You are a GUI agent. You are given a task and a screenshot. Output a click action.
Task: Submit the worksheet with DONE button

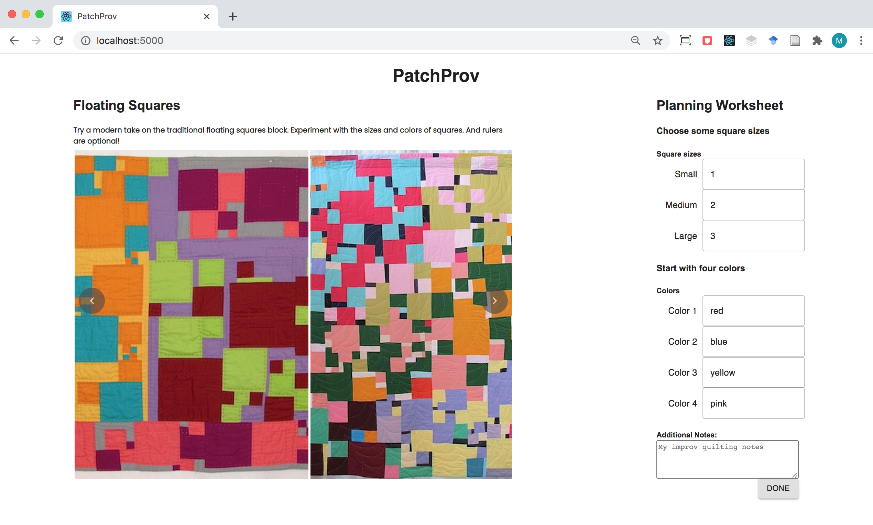point(778,488)
